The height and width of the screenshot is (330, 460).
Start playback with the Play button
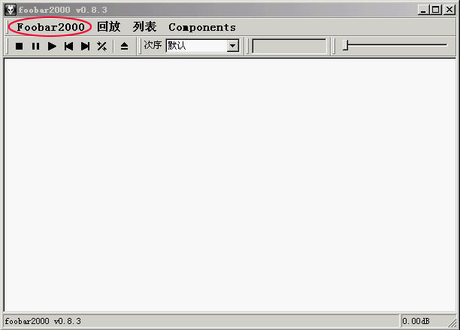[52, 47]
